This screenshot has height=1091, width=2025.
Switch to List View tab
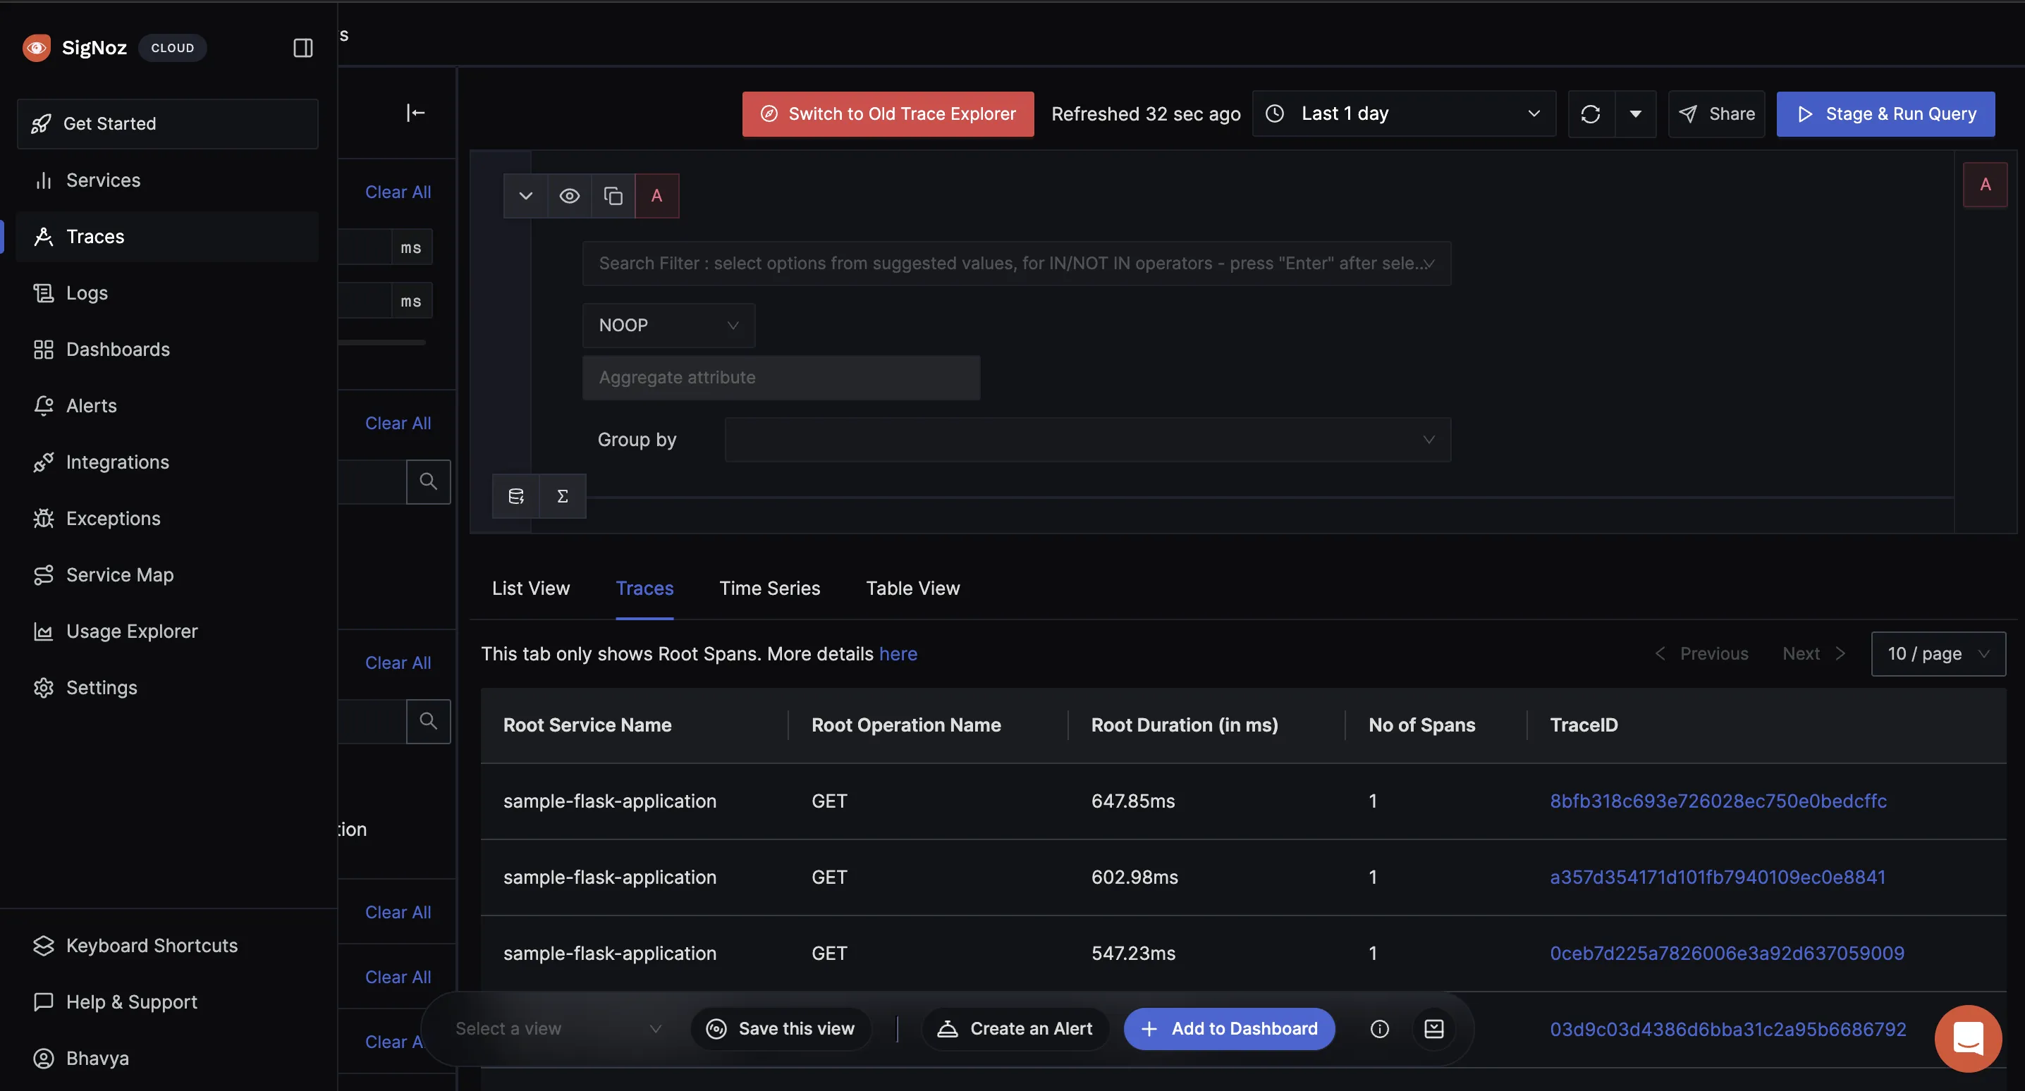click(531, 588)
